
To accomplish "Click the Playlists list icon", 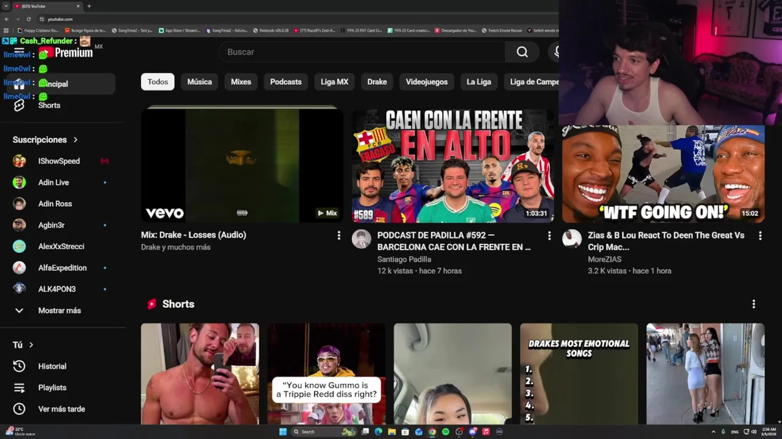I will pyautogui.click(x=19, y=388).
